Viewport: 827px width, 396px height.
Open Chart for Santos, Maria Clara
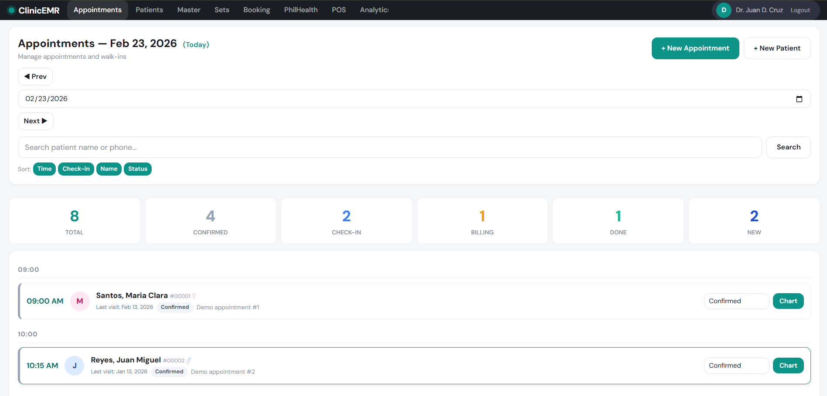tap(788, 301)
